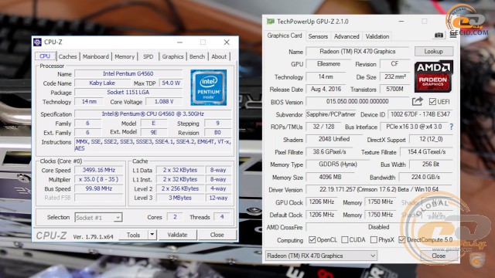Image resolution: width=495 pixels, height=278 pixels.
Task: Click the Driver Version field
Action: point(379,189)
